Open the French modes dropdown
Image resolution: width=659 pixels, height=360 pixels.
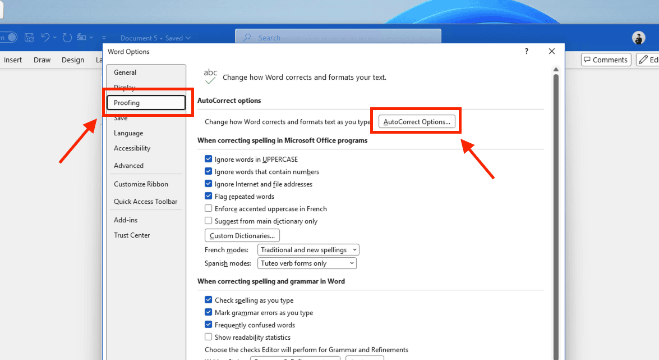click(308, 250)
